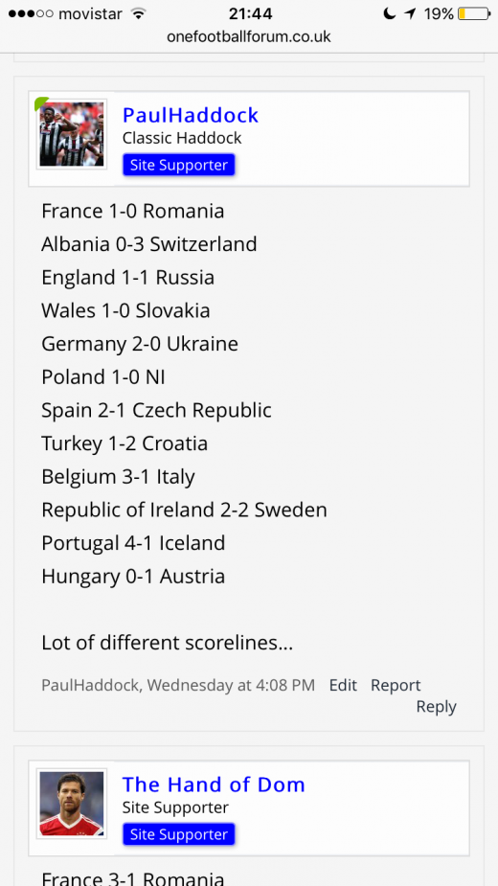Edit PaulHaddock's post

point(343,686)
